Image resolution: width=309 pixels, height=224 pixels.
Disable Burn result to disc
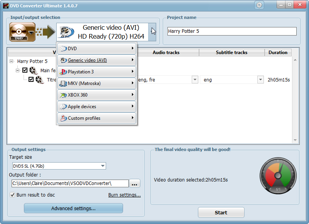pyautogui.click(x=12, y=195)
